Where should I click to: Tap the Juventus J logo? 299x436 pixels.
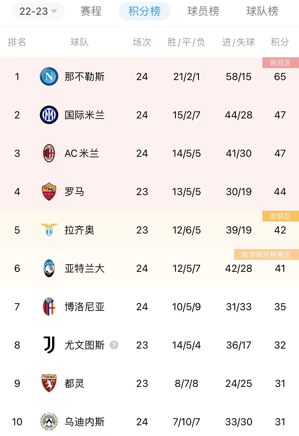pos(49,345)
